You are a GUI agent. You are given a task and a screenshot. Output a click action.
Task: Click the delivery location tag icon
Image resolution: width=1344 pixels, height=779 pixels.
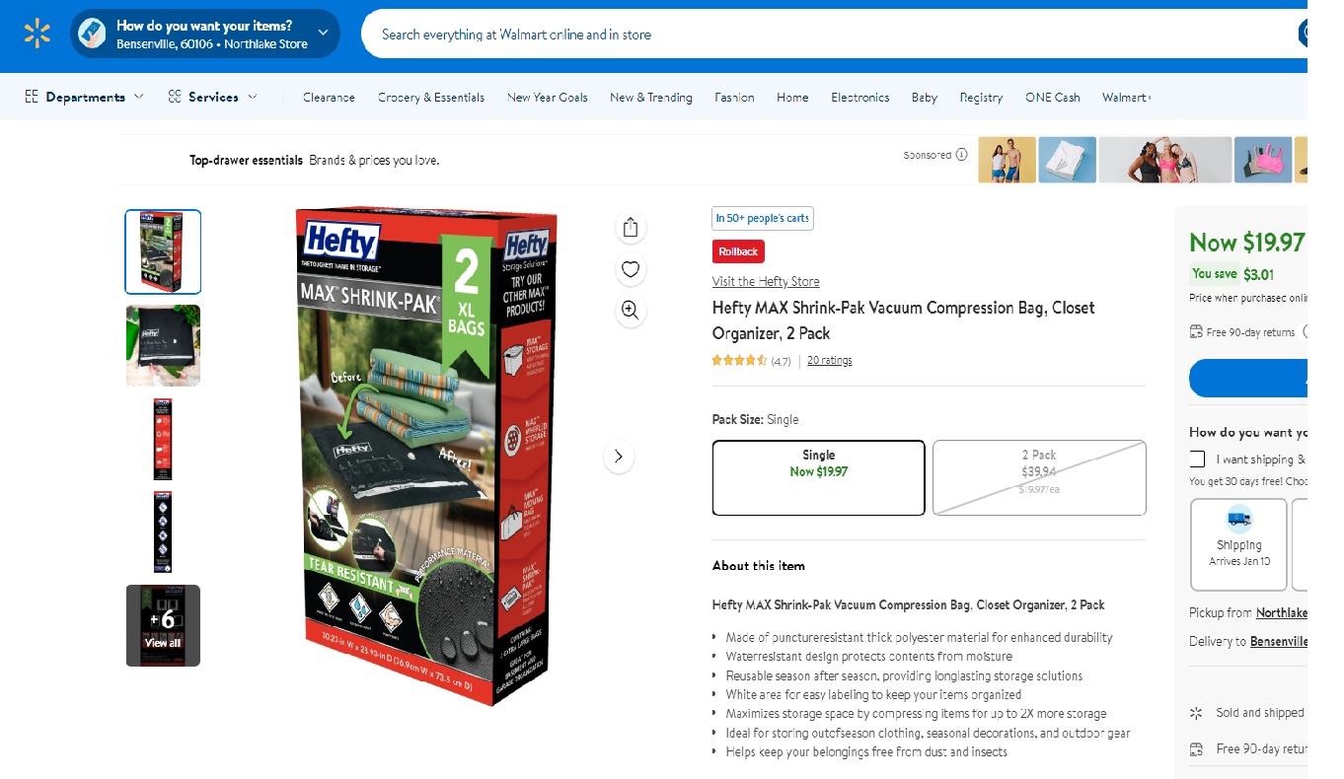[x=92, y=35]
